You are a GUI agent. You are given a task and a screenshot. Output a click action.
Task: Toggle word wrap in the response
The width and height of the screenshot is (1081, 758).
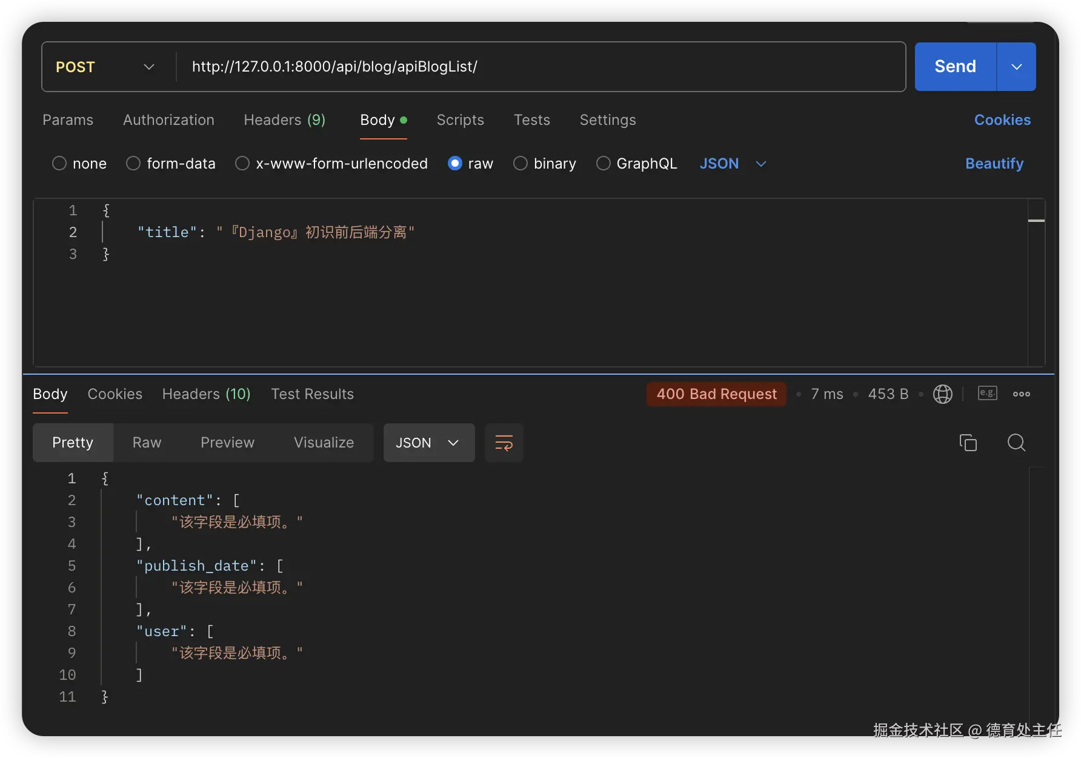504,443
